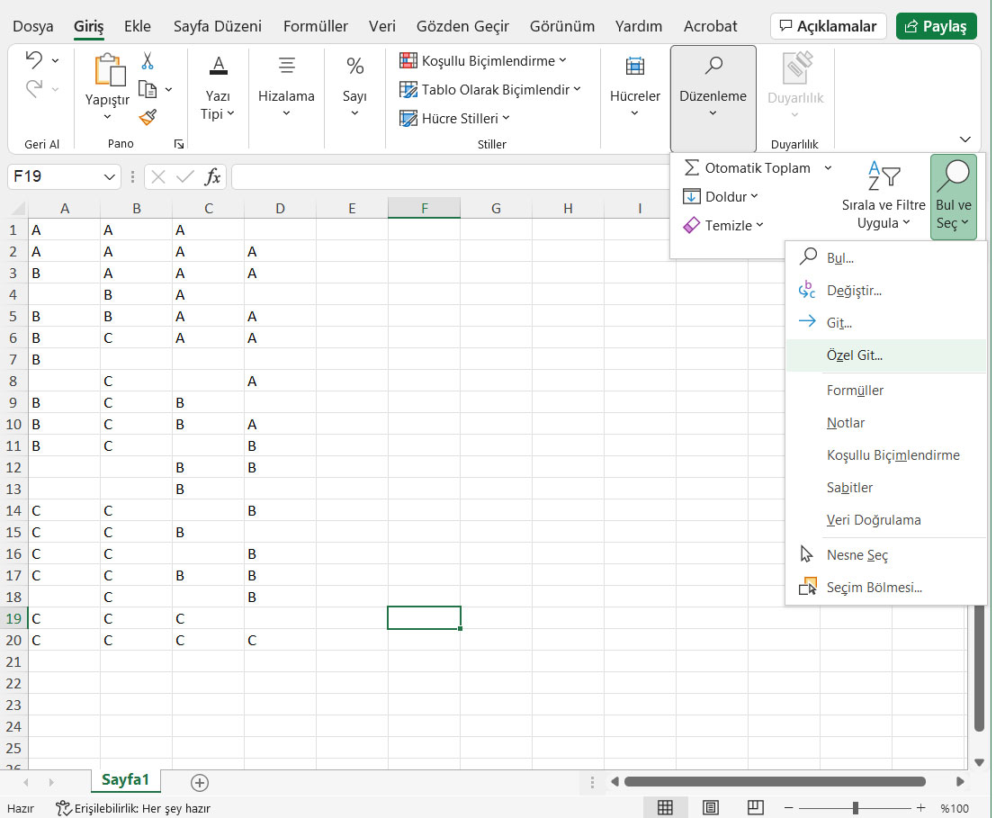Click the horizontal scrollbar thumb
Image resolution: width=996 pixels, height=818 pixels.
pyautogui.click(x=775, y=781)
